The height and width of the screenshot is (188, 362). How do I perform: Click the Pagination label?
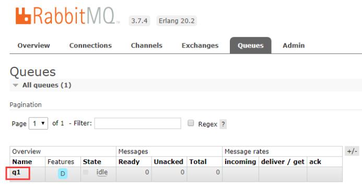coord(26,105)
